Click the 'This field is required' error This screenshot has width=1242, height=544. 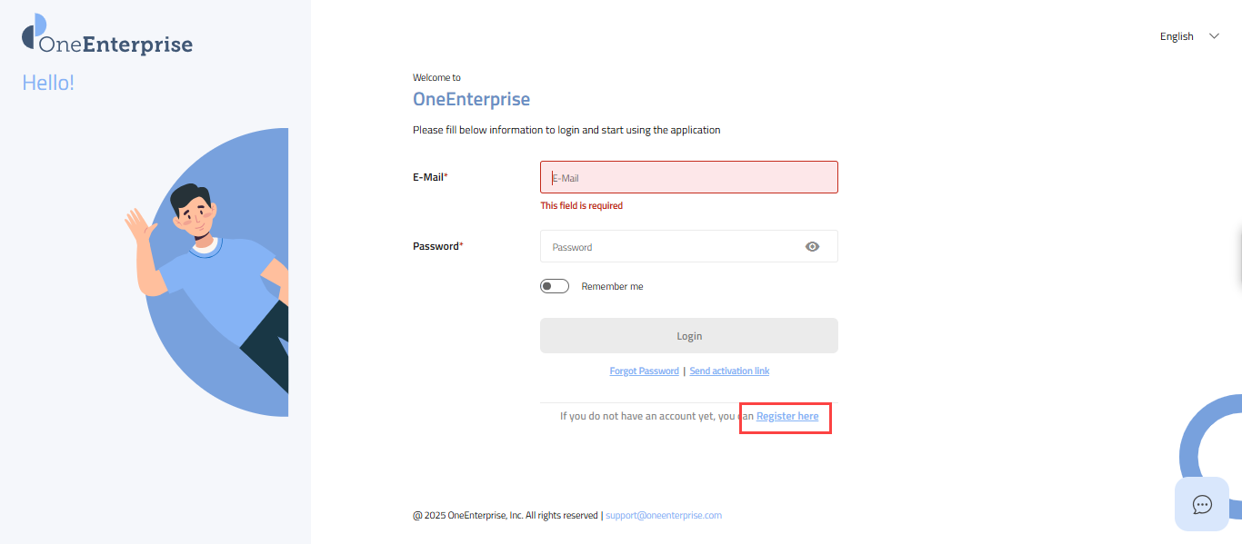click(582, 206)
